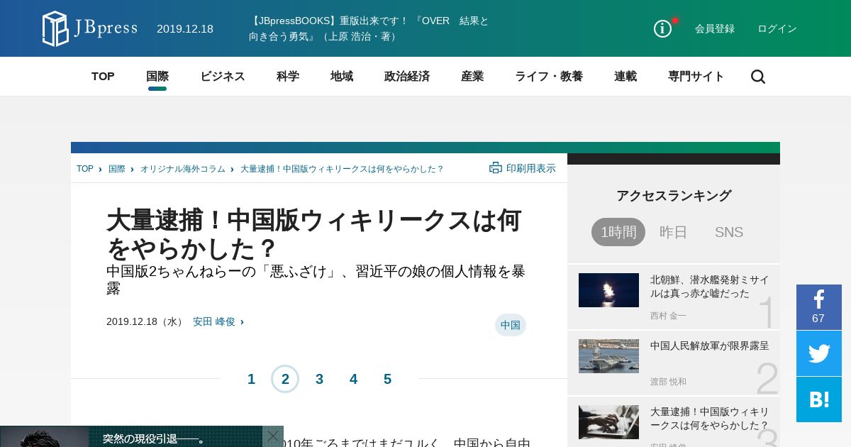This screenshot has height=447, width=851.
Task: Click the printer icon for print view
Action: pyautogui.click(x=496, y=167)
